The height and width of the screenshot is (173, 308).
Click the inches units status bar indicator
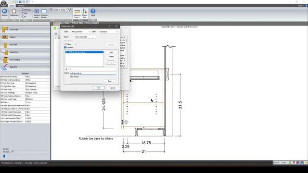pyautogui.click(x=281, y=163)
